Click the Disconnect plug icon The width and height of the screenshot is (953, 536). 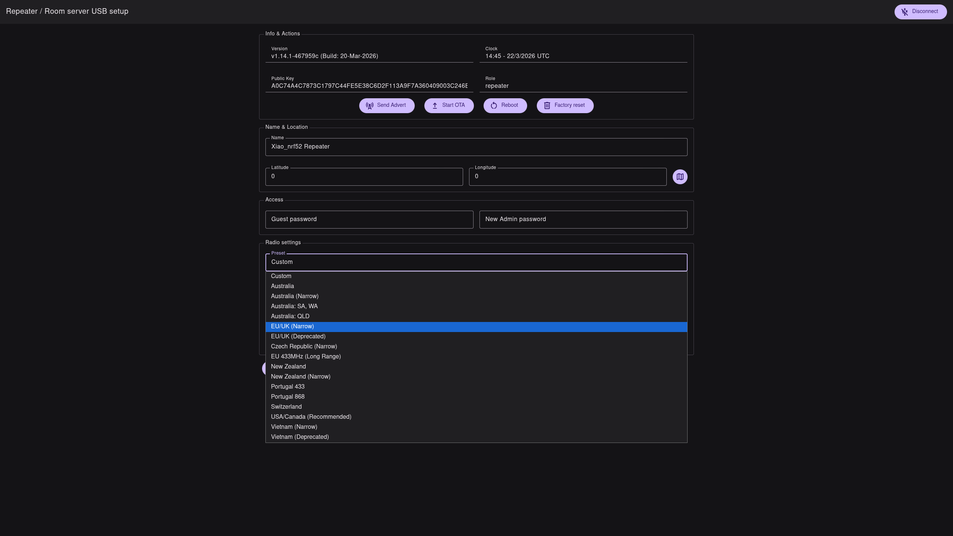[905, 12]
